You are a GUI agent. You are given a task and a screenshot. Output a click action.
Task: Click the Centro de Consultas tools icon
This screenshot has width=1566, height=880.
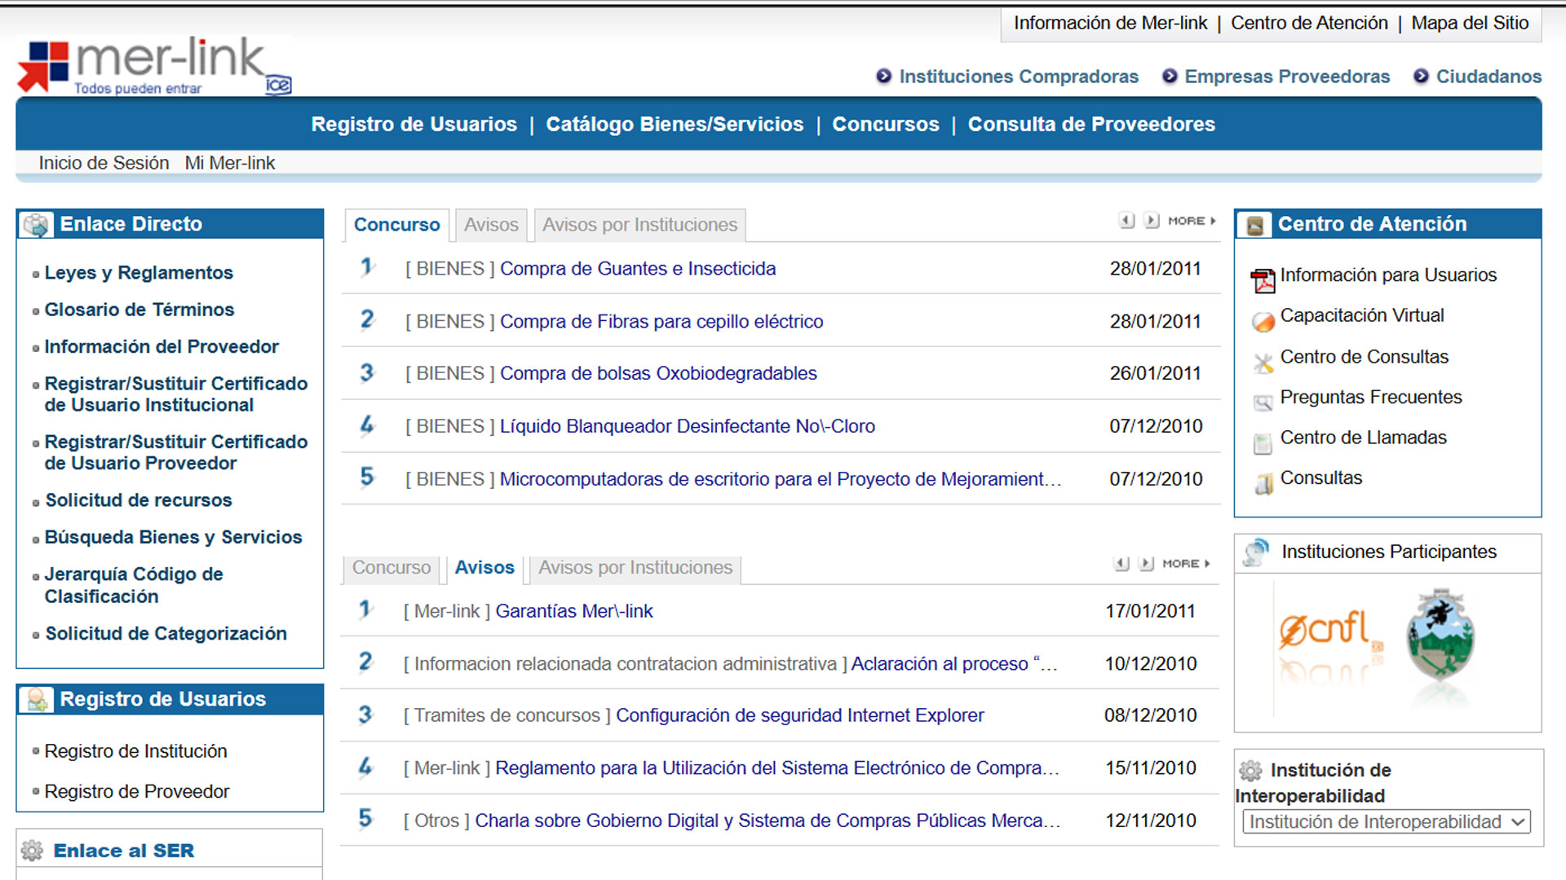click(x=1263, y=363)
